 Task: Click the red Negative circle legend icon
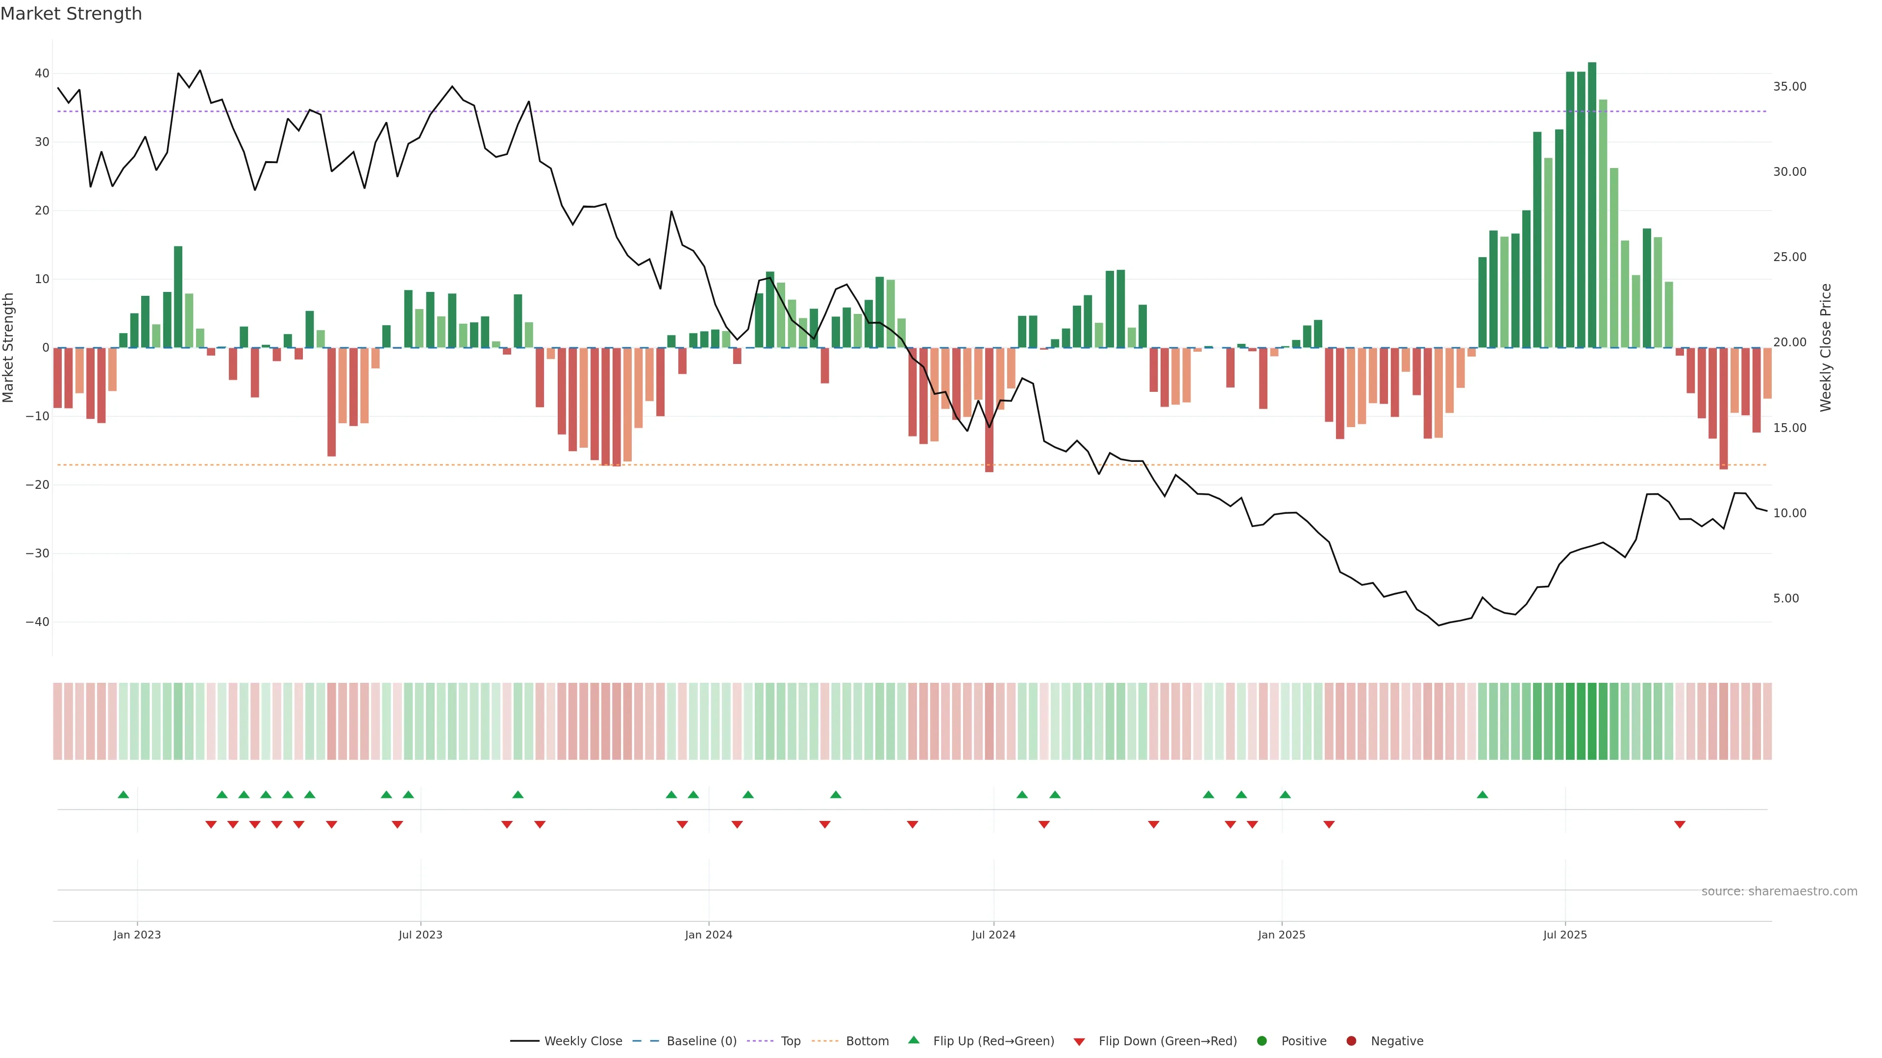1351,1040
